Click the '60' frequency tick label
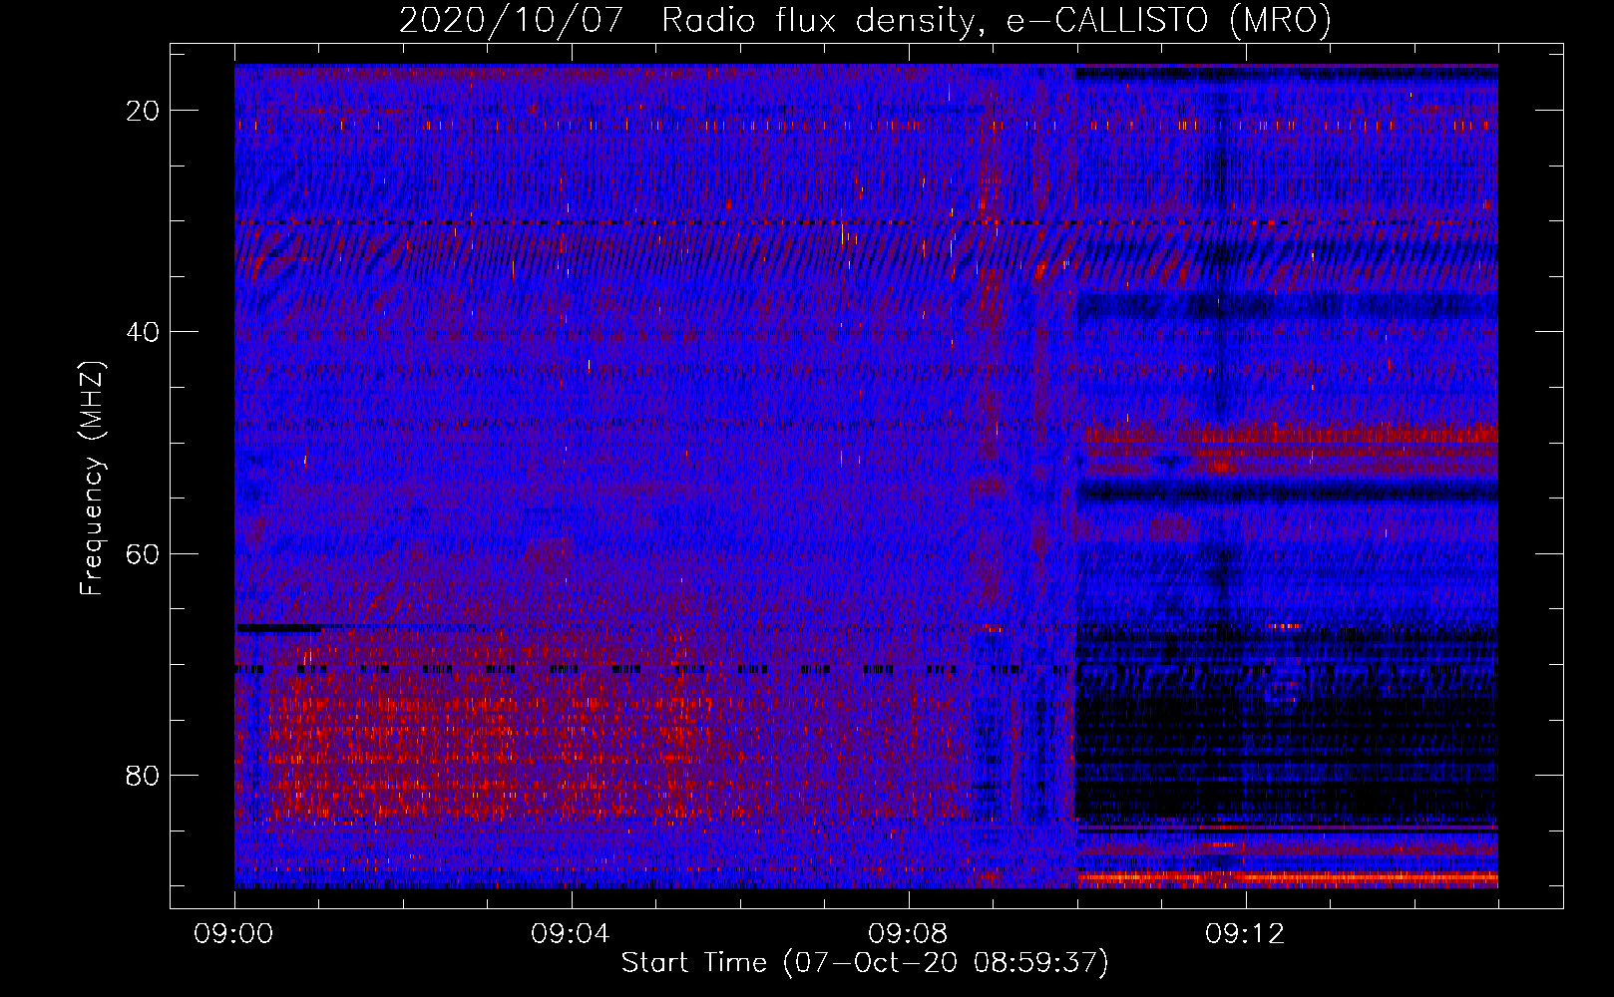Image resolution: width=1614 pixels, height=997 pixels. click(x=143, y=553)
